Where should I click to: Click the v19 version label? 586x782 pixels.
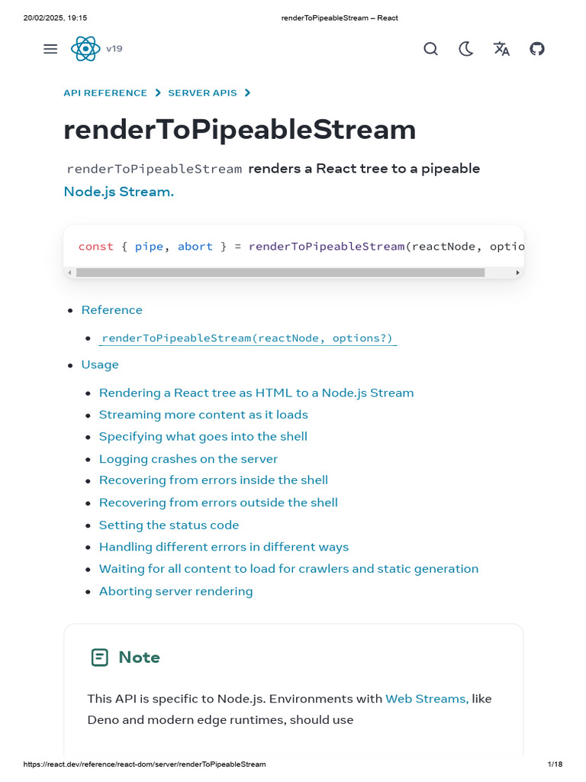point(114,49)
